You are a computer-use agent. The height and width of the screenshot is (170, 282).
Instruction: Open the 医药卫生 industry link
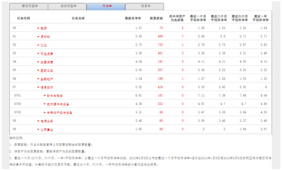tap(47, 70)
